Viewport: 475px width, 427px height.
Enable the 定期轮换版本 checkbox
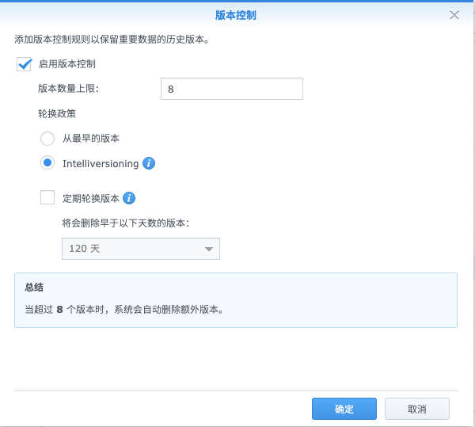[47, 198]
